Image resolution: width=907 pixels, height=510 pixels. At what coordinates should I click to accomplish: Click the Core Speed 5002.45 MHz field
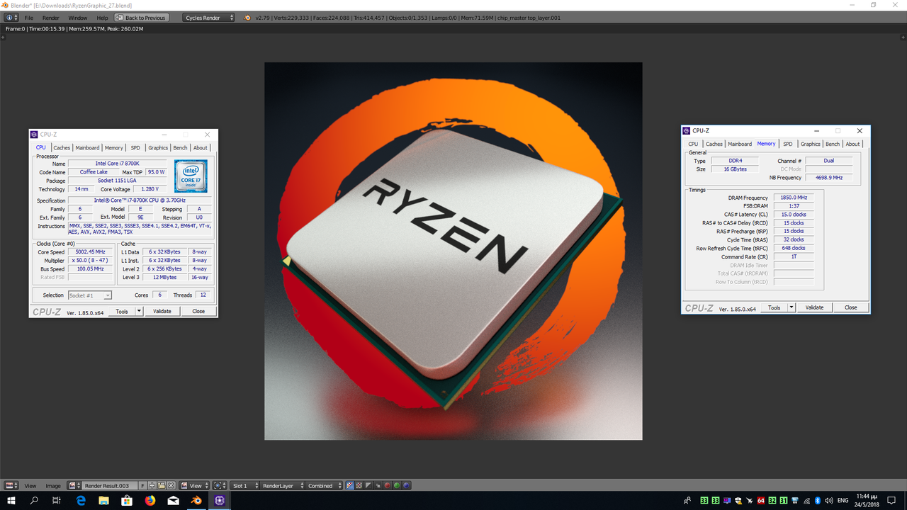tap(90, 252)
